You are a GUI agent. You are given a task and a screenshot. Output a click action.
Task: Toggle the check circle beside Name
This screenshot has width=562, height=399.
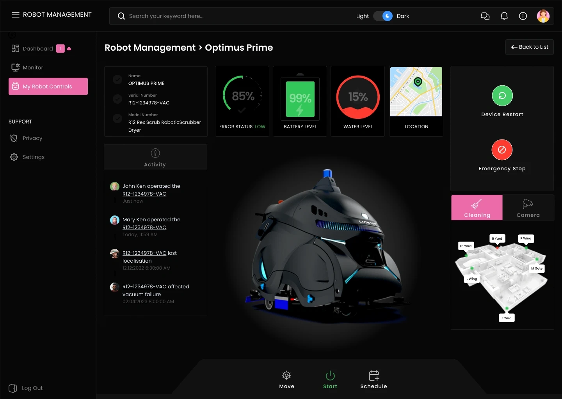(117, 79)
